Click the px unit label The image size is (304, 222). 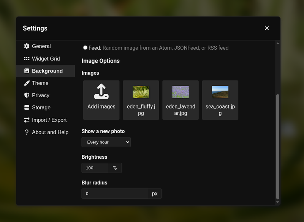pos(155,194)
